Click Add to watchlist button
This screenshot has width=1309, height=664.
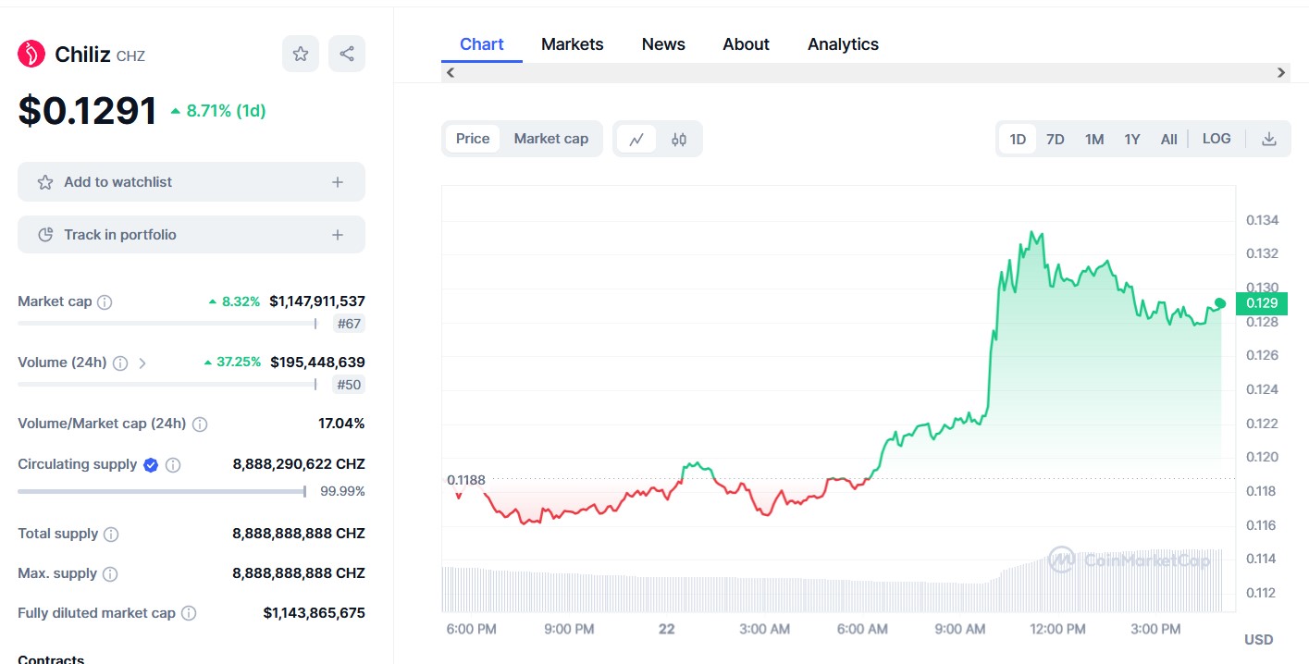pyautogui.click(x=191, y=182)
